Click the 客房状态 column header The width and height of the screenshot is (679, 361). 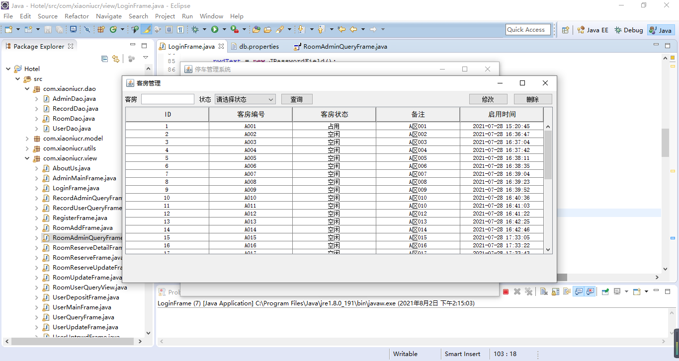point(334,114)
